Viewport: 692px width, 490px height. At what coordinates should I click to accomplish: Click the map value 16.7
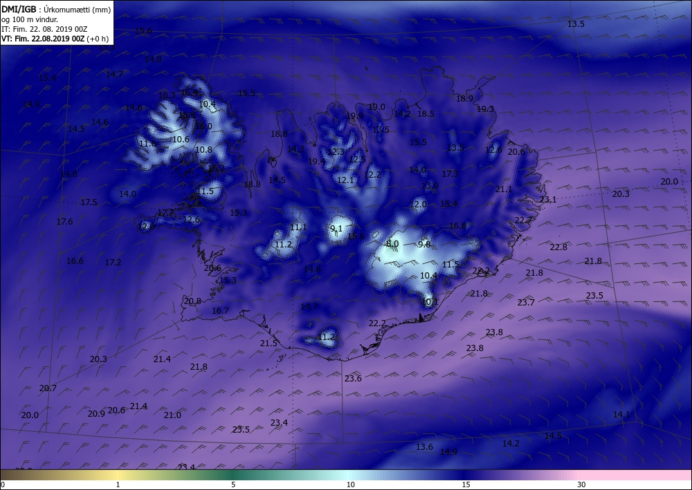click(x=220, y=311)
